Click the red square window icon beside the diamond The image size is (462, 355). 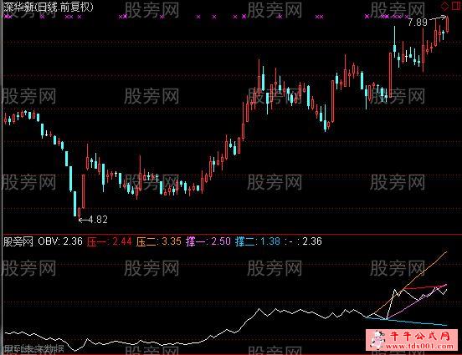(456, 6)
